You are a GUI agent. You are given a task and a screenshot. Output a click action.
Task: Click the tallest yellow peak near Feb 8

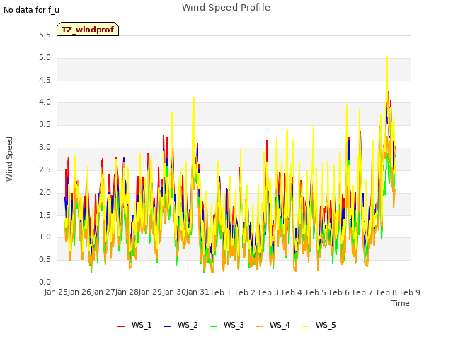[387, 58]
